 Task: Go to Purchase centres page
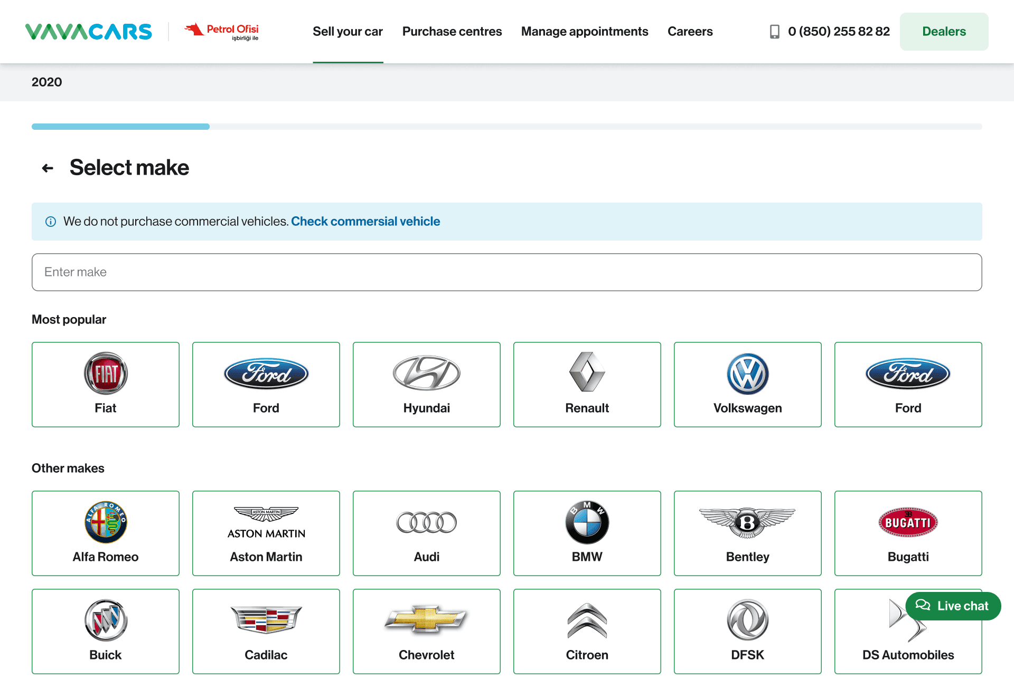coord(452,32)
